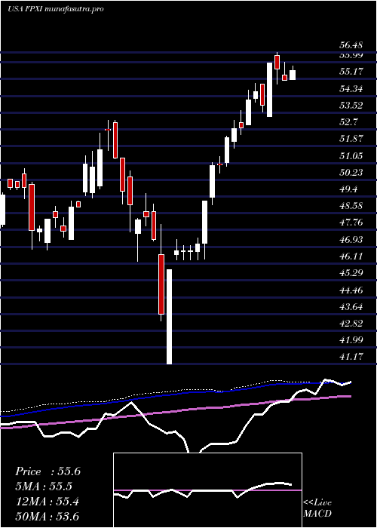The image size is (377, 528).
Task: Click the 41.99 price axis label
Action: (x=351, y=339)
